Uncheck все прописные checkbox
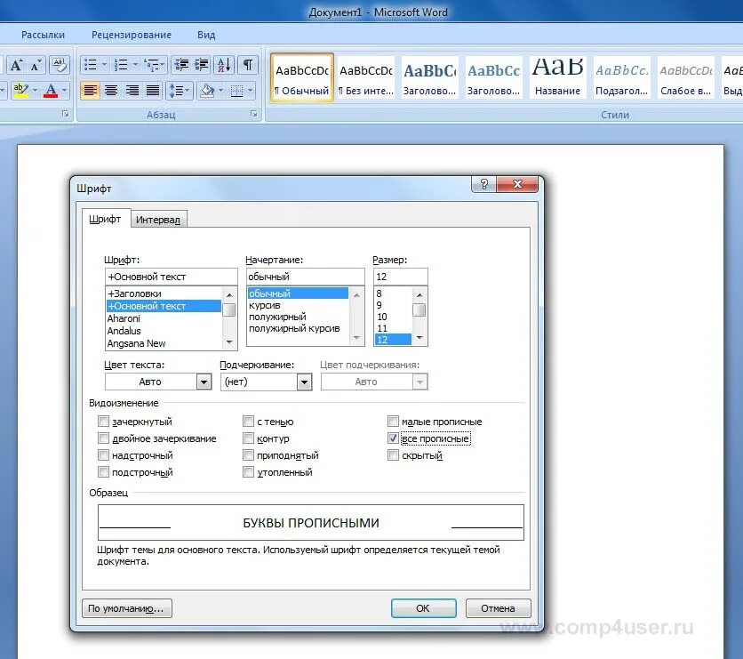The image size is (743, 659). point(393,438)
